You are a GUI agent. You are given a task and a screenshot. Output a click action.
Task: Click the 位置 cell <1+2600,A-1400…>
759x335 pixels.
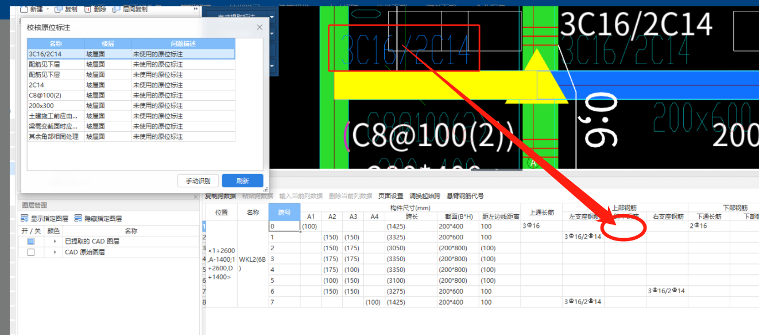pyautogui.click(x=221, y=264)
